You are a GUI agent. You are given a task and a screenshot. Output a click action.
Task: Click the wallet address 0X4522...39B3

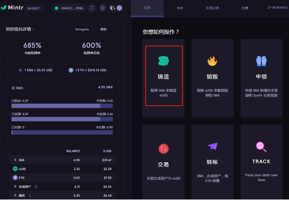click(72, 8)
